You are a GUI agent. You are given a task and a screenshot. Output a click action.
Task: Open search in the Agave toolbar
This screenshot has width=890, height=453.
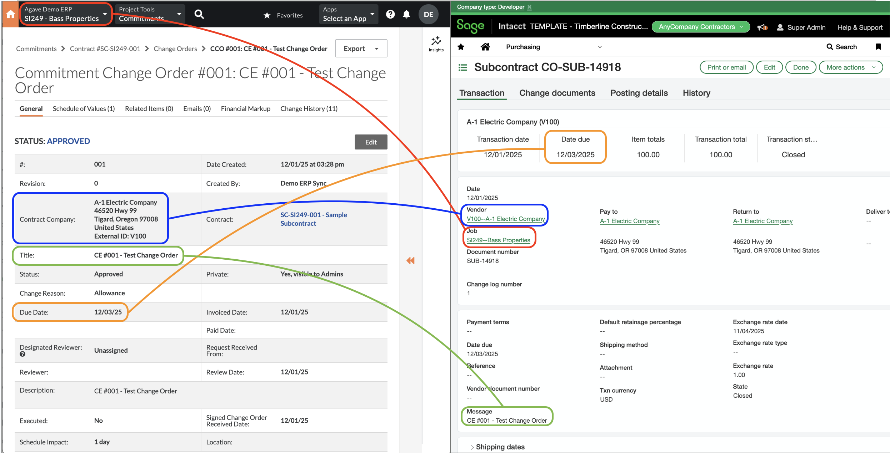pyautogui.click(x=199, y=14)
